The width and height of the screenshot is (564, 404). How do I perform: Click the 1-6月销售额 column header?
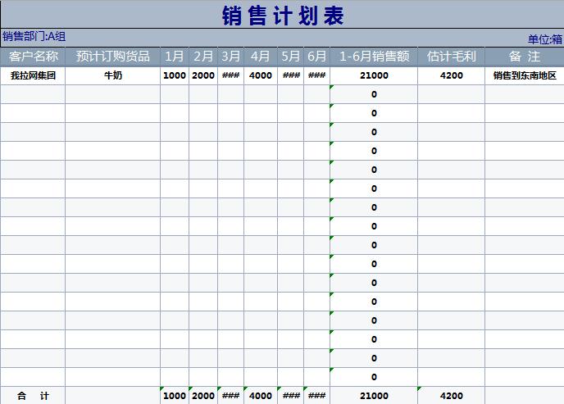tap(374, 57)
